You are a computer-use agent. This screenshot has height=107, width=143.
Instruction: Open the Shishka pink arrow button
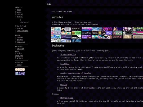pos(118,37)
